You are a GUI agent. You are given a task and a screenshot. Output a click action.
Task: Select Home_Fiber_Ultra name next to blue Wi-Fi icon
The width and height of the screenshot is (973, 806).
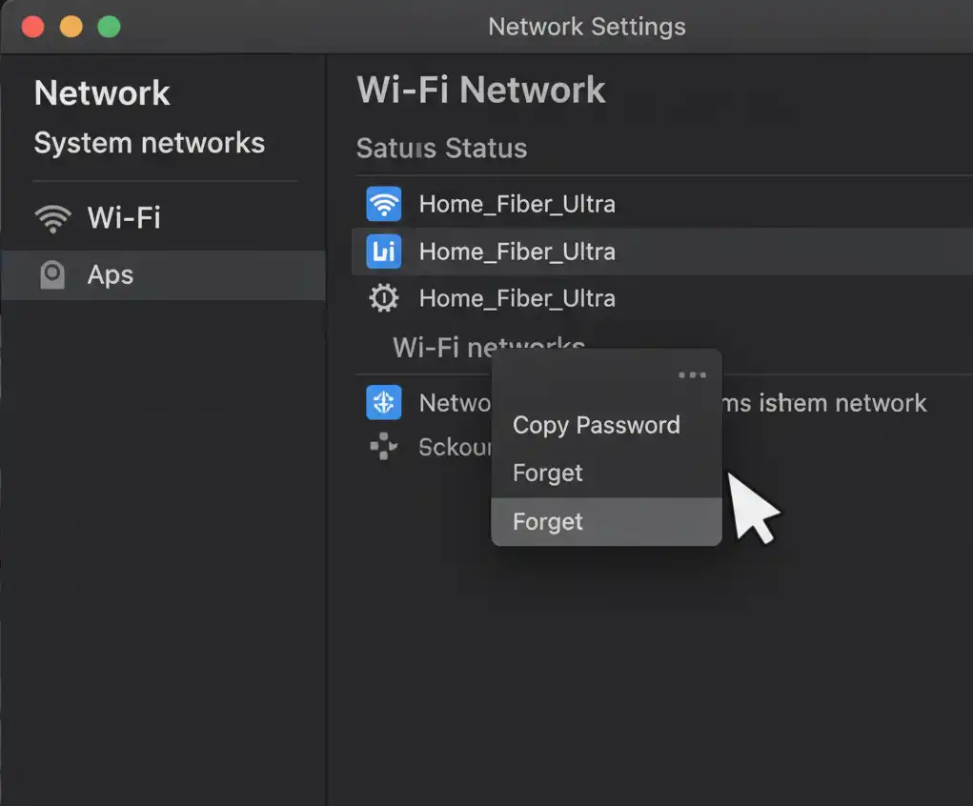517,204
